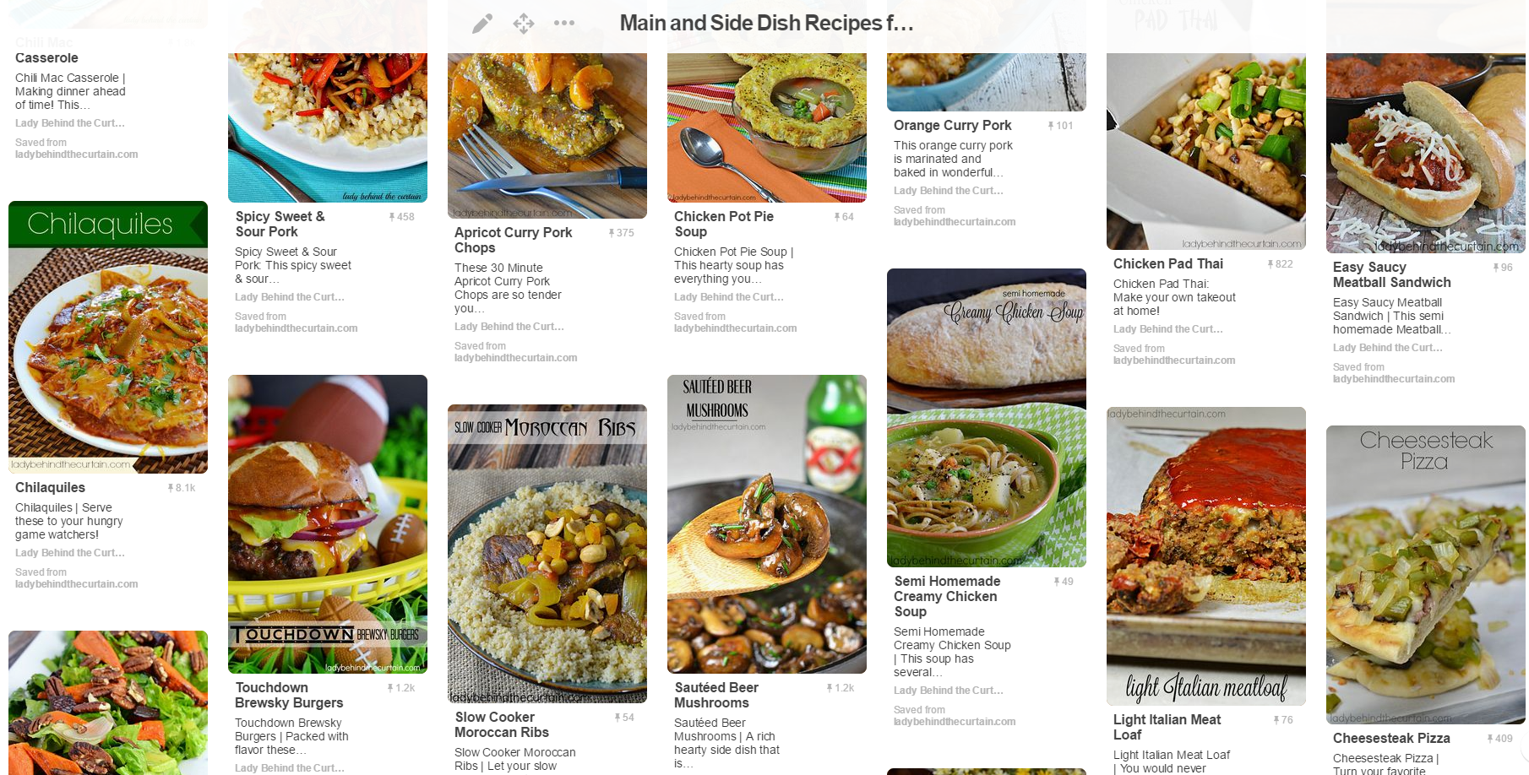1529x775 pixels.
Task: Open the Sautéed Beer Mushrooms photo
Action: coord(767,524)
